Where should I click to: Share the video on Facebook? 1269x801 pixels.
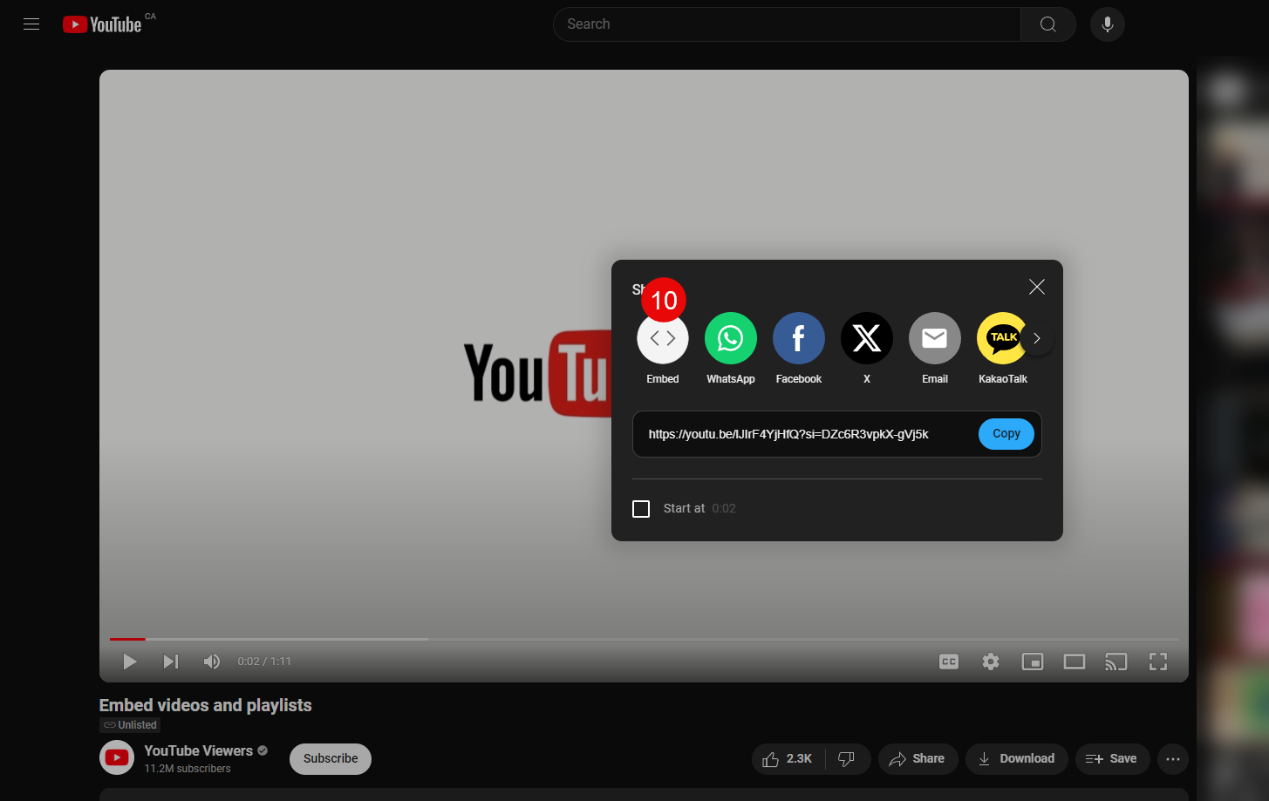coord(799,338)
